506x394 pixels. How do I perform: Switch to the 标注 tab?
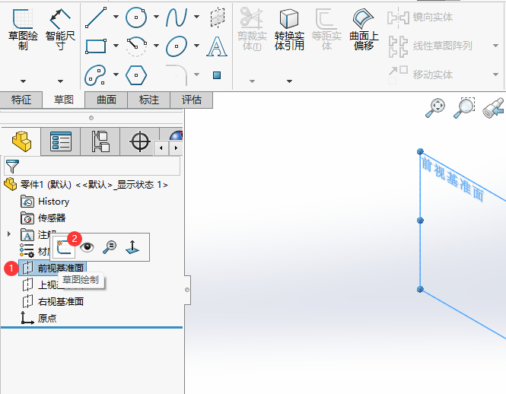pyautogui.click(x=149, y=100)
